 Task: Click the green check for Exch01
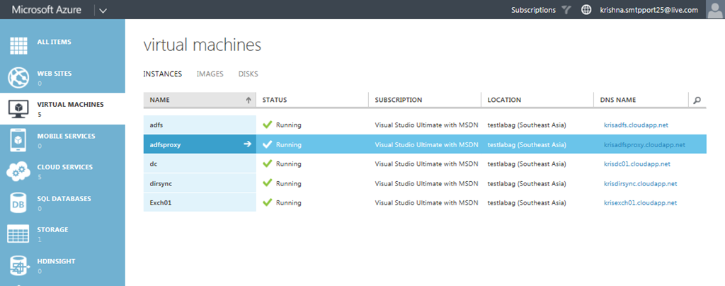click(x=267, y=202)
